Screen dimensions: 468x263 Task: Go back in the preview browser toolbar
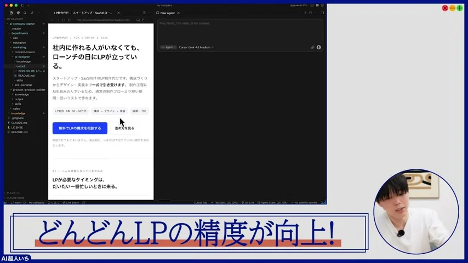[53, 20]
